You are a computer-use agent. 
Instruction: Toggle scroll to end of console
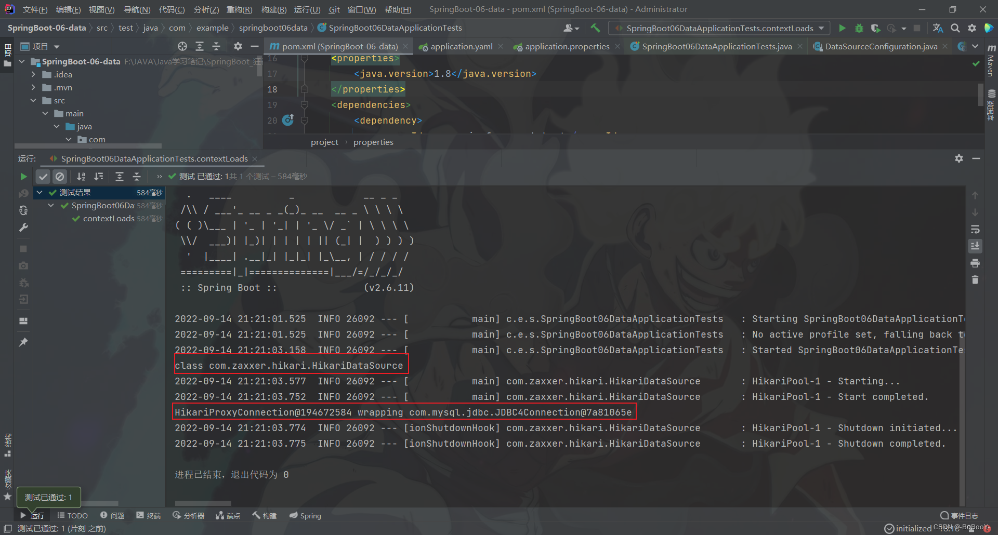tap(975, 246)
